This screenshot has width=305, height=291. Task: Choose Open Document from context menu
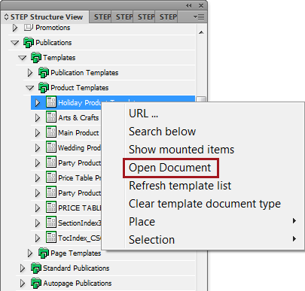coord(170,168)
